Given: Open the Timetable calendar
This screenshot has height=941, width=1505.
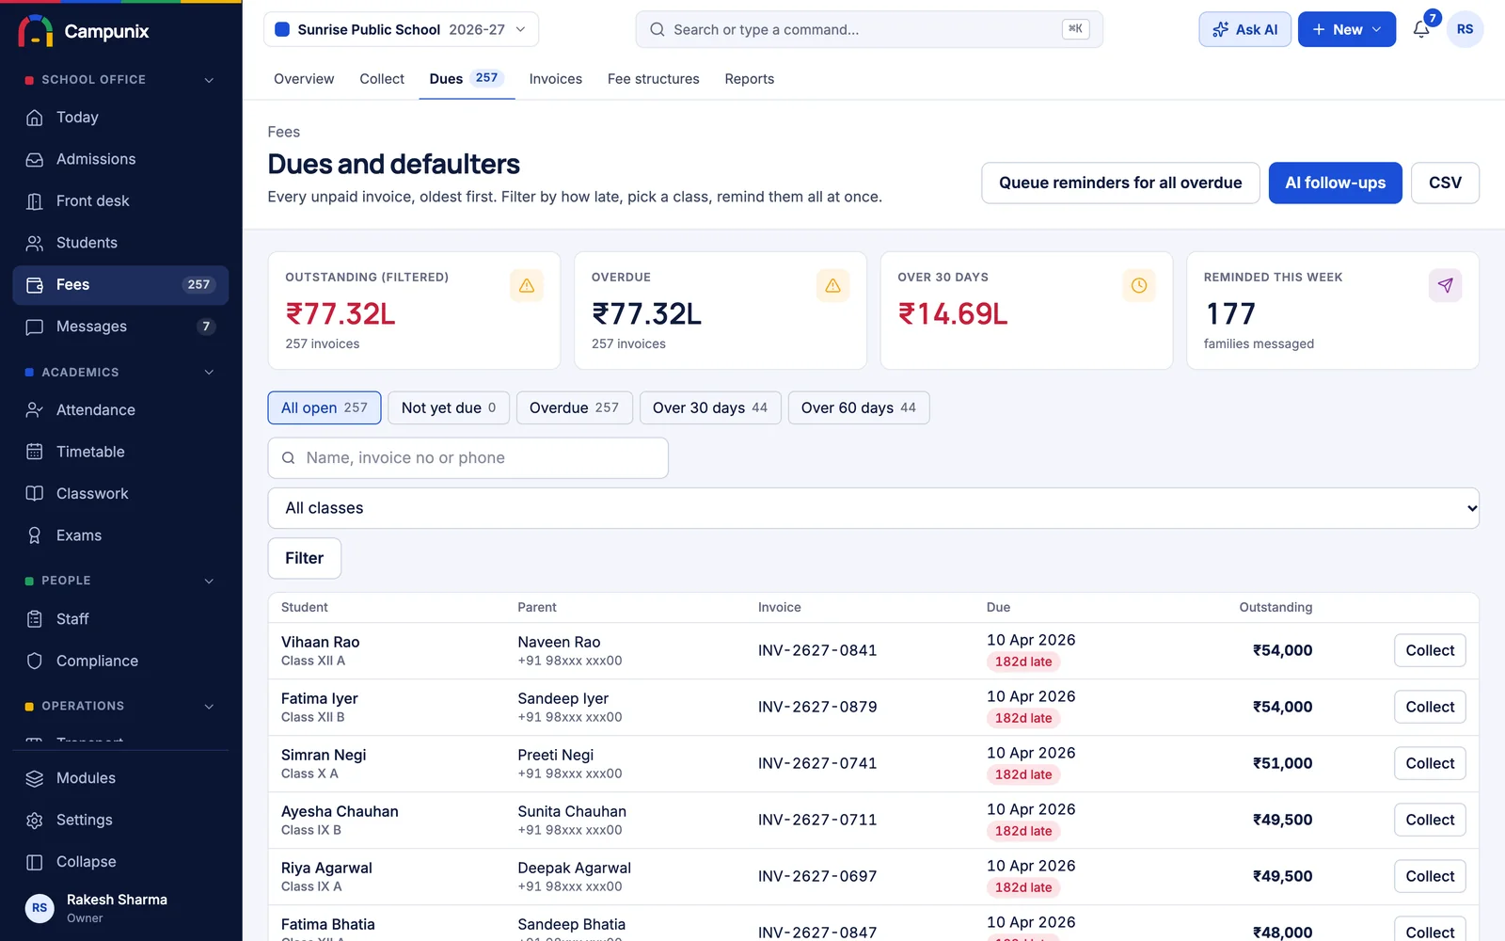Looking at the screenshot, I should point(120,452).
